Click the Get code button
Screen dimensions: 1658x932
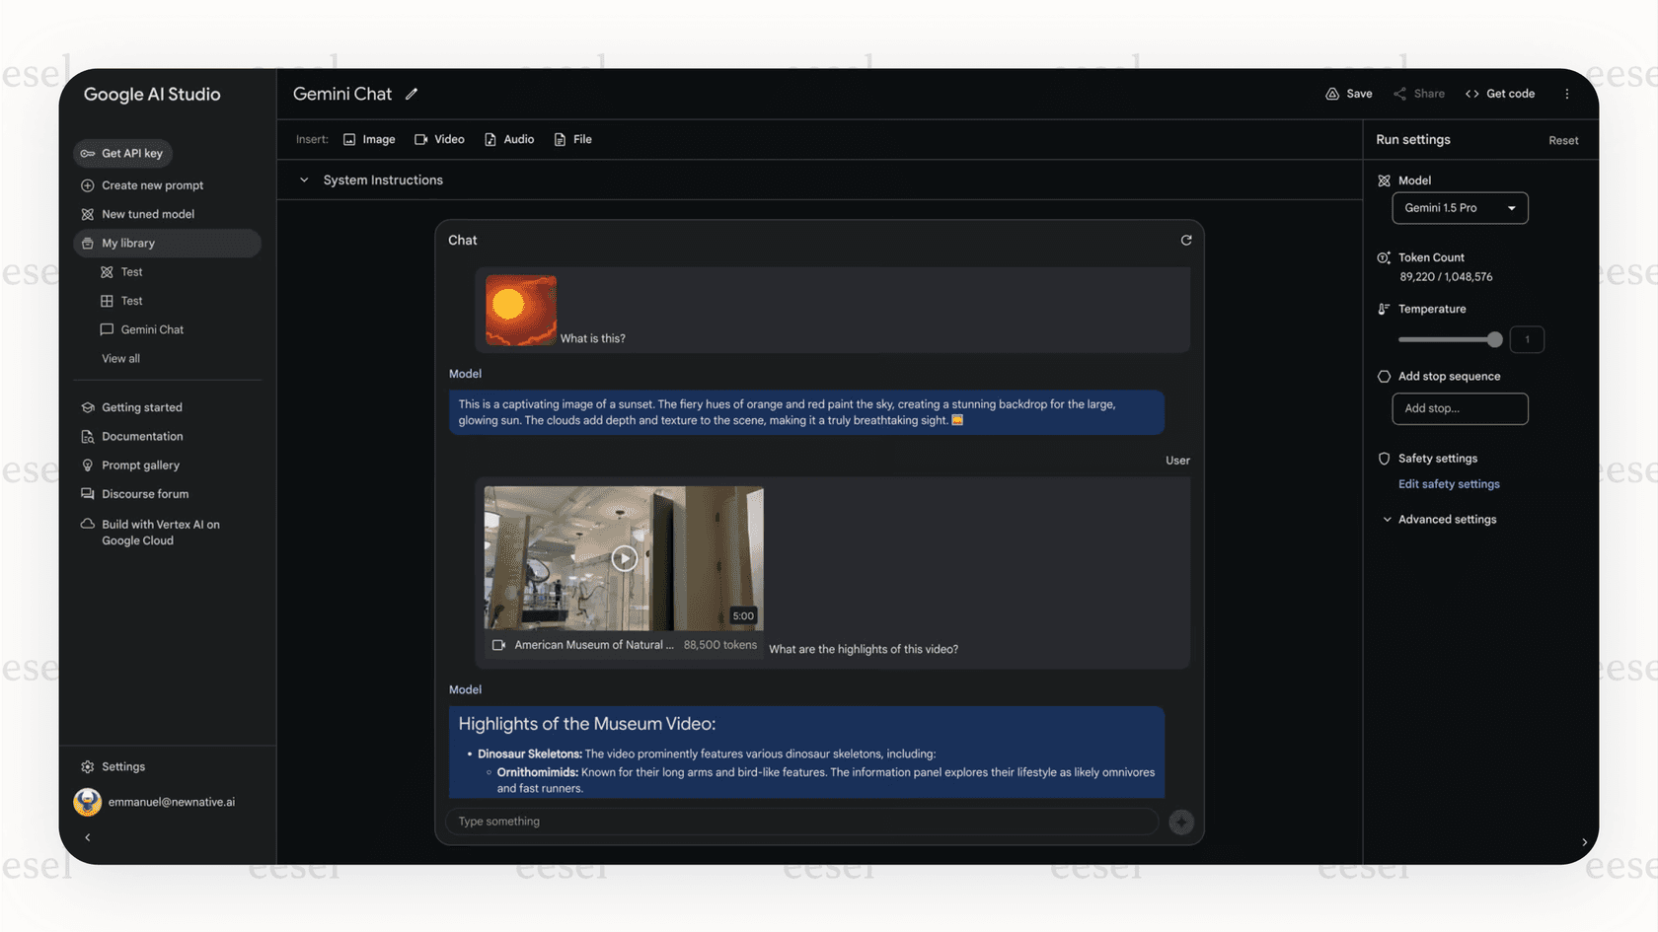(x=1500, y=94)
